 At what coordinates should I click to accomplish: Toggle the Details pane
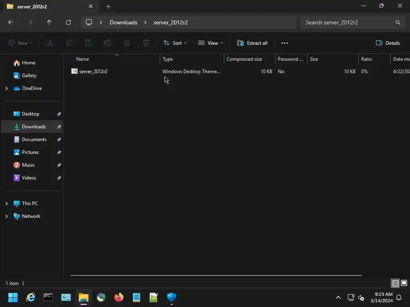pos(388,43)
